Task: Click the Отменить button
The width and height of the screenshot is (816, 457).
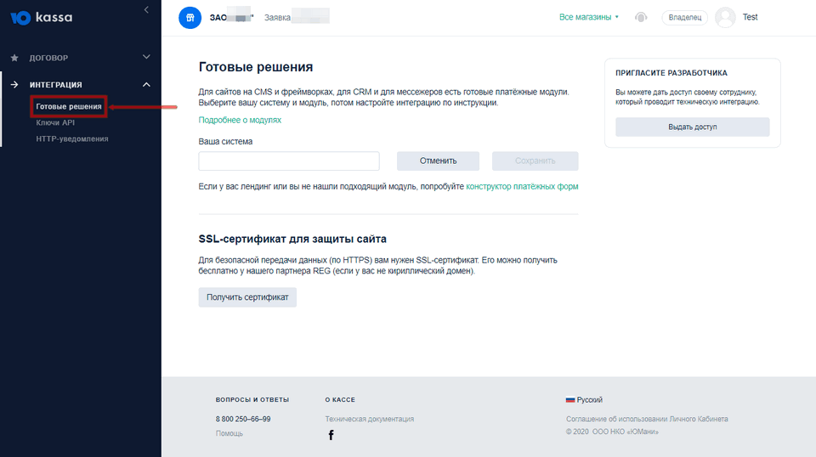Action: 438,161
